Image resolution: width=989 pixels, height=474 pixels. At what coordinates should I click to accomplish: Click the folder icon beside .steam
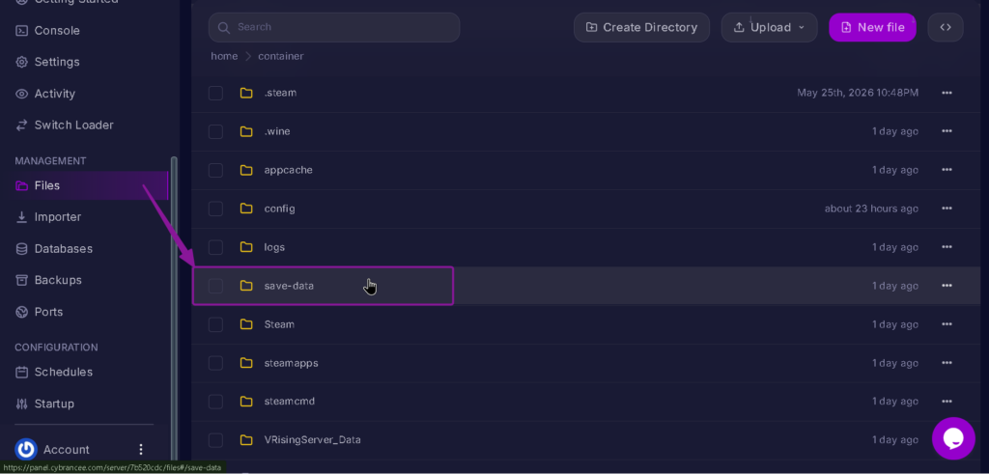point(246,94)
